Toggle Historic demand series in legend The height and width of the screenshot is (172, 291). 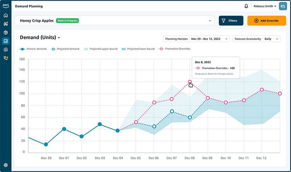coord(33,49)
